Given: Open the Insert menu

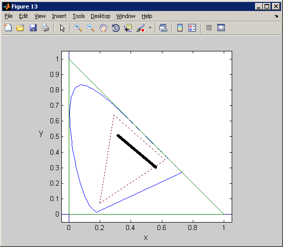Looking at the screenshot, I should tap(59, 16).
